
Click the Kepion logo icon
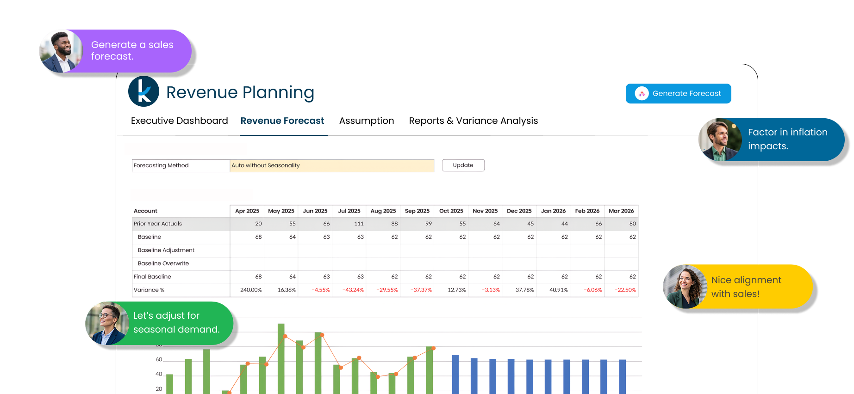pos(143,91)
